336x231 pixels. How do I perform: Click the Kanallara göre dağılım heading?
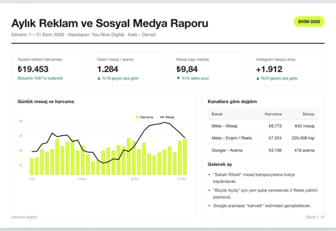point(232,101)
